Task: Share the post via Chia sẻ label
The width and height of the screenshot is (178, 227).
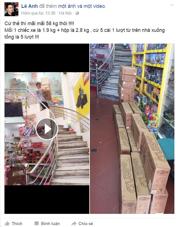Action: pos(86,224)
